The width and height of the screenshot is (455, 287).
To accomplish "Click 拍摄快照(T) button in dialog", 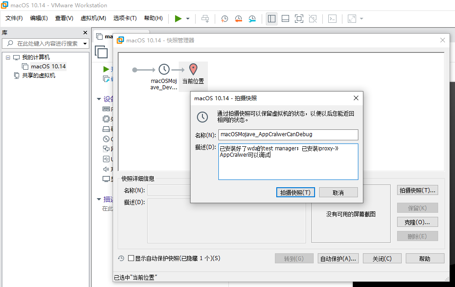I will click(295, 193).
